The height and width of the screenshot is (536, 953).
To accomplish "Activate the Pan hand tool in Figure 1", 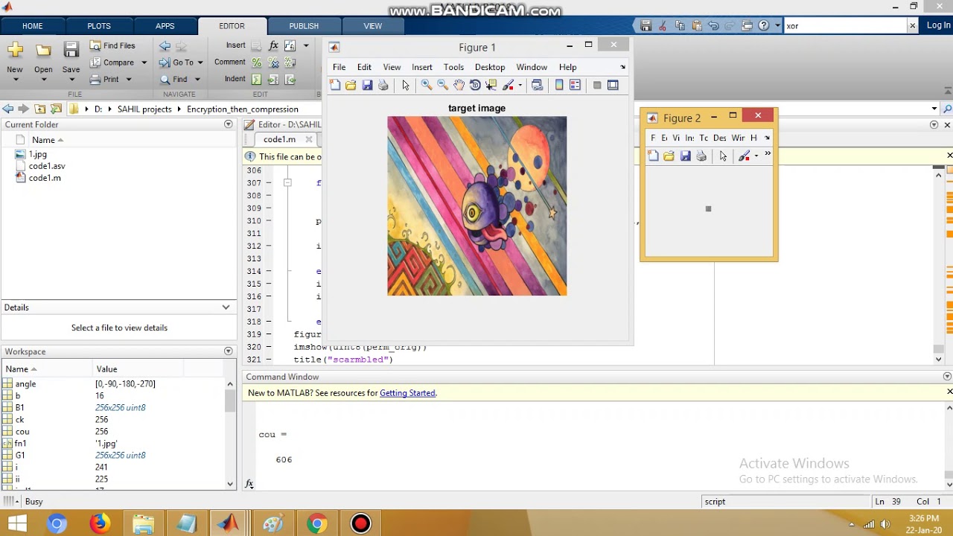I will pos(459,86).
